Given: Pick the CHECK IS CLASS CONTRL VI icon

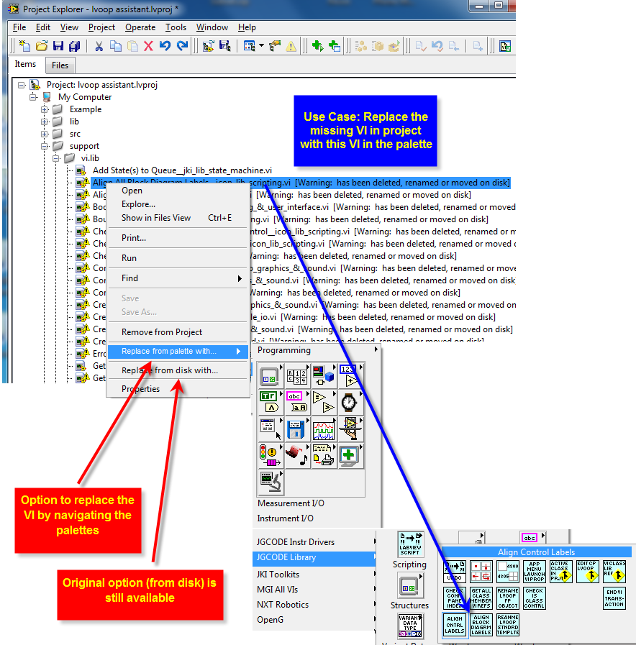Looking at the screenshot, I should tap(535, 598).
